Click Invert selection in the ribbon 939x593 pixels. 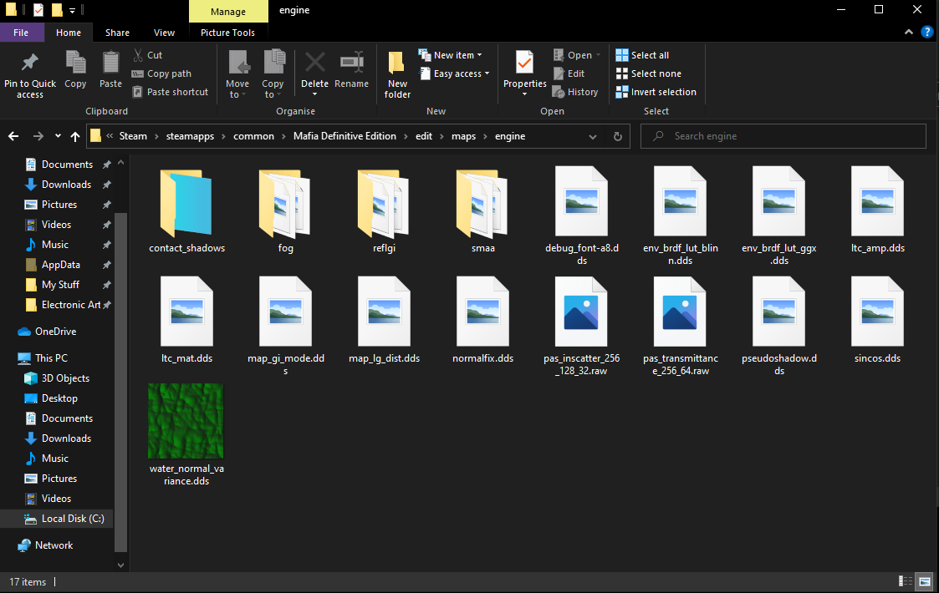656,92
